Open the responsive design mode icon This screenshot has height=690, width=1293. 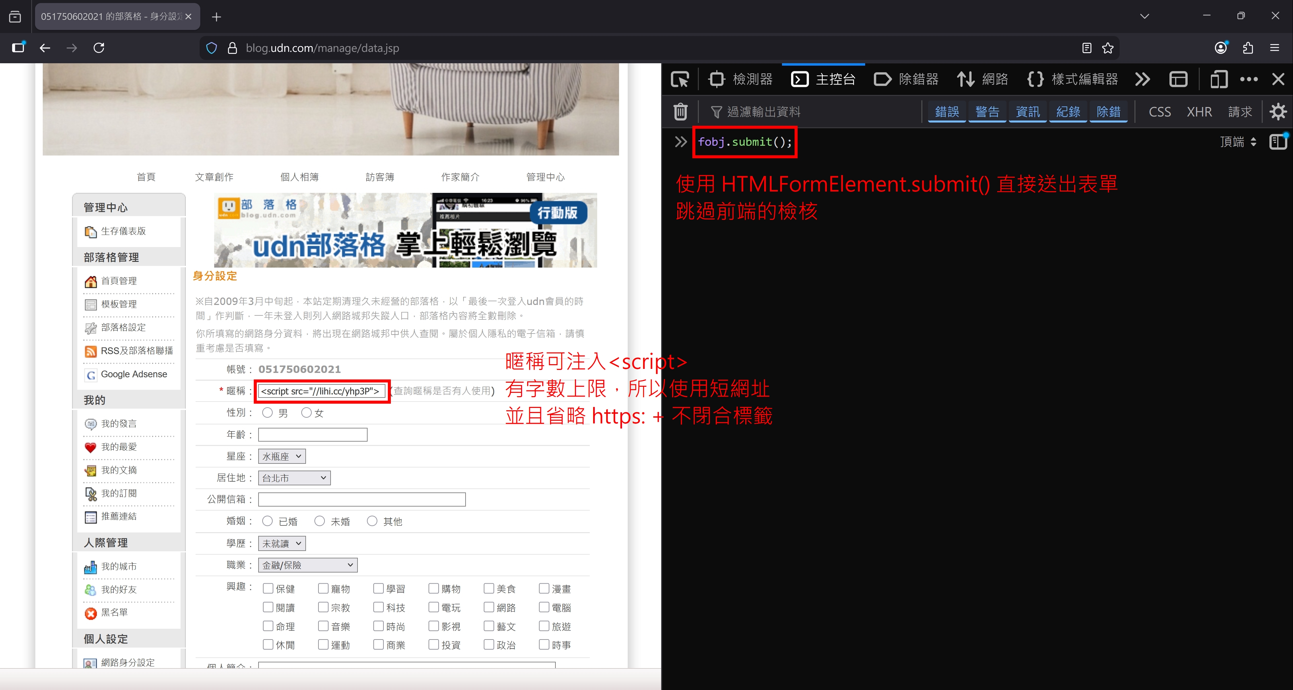pos(1219,79)
